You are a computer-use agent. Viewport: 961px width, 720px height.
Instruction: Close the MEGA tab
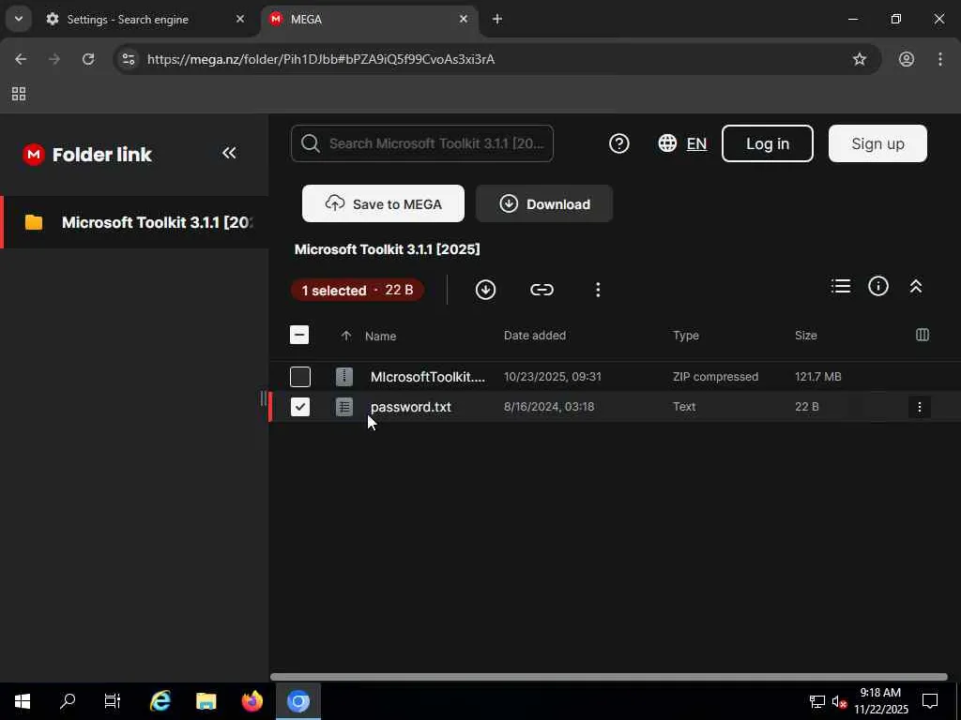pos(464,19)
